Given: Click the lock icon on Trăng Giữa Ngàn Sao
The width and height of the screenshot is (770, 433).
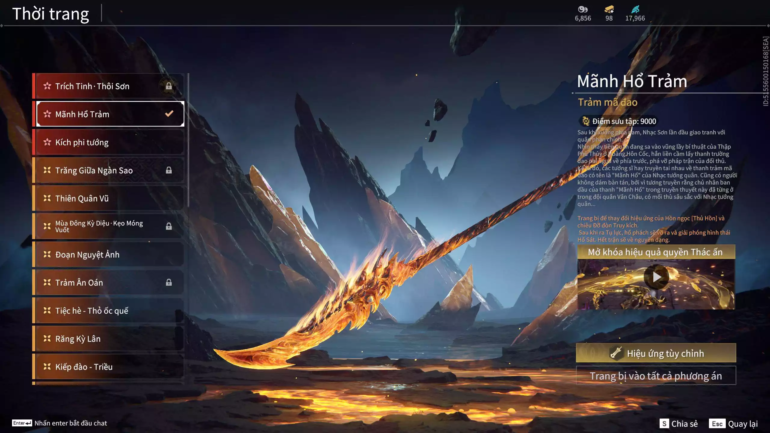Looking at the screenshot, I should (169, 170).
